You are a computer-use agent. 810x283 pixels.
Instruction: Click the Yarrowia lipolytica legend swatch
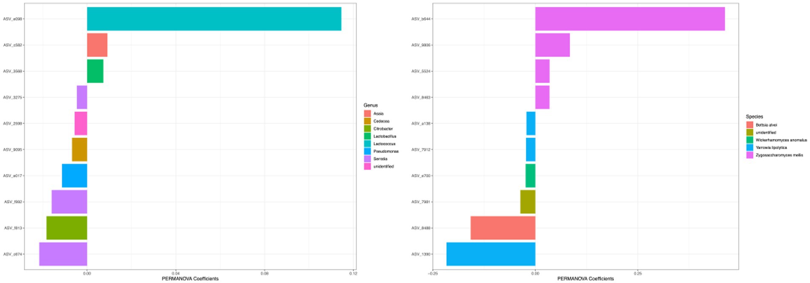(750, 147)
